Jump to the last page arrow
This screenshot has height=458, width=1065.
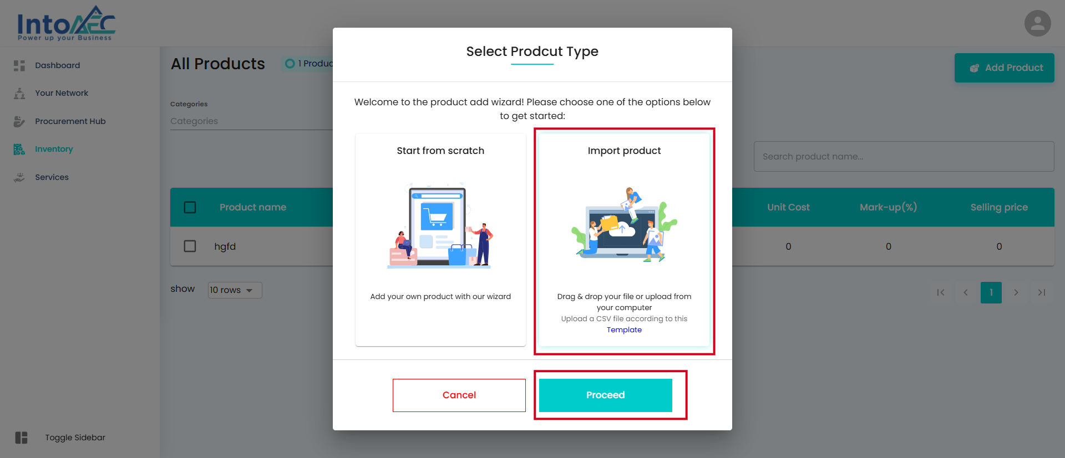pyautogui.click(x=1042, y=292)
